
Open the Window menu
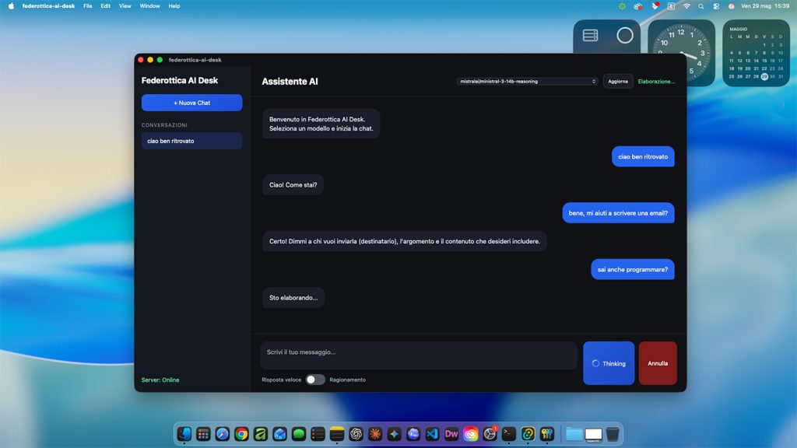(x=150, y=6)
